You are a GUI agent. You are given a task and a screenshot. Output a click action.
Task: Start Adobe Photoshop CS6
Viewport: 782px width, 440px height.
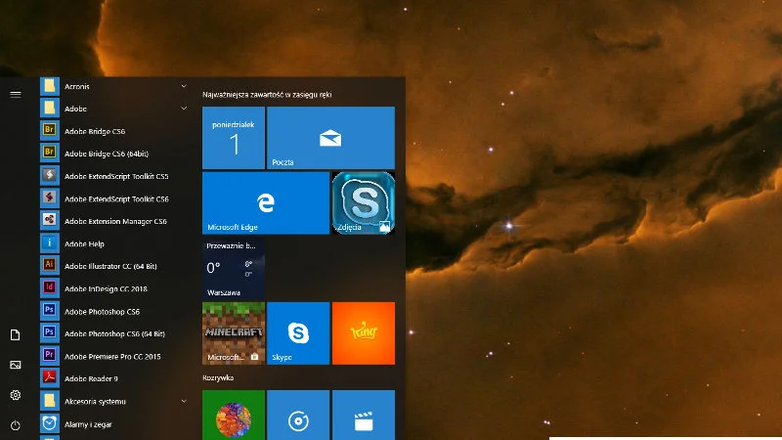[113, 311]
